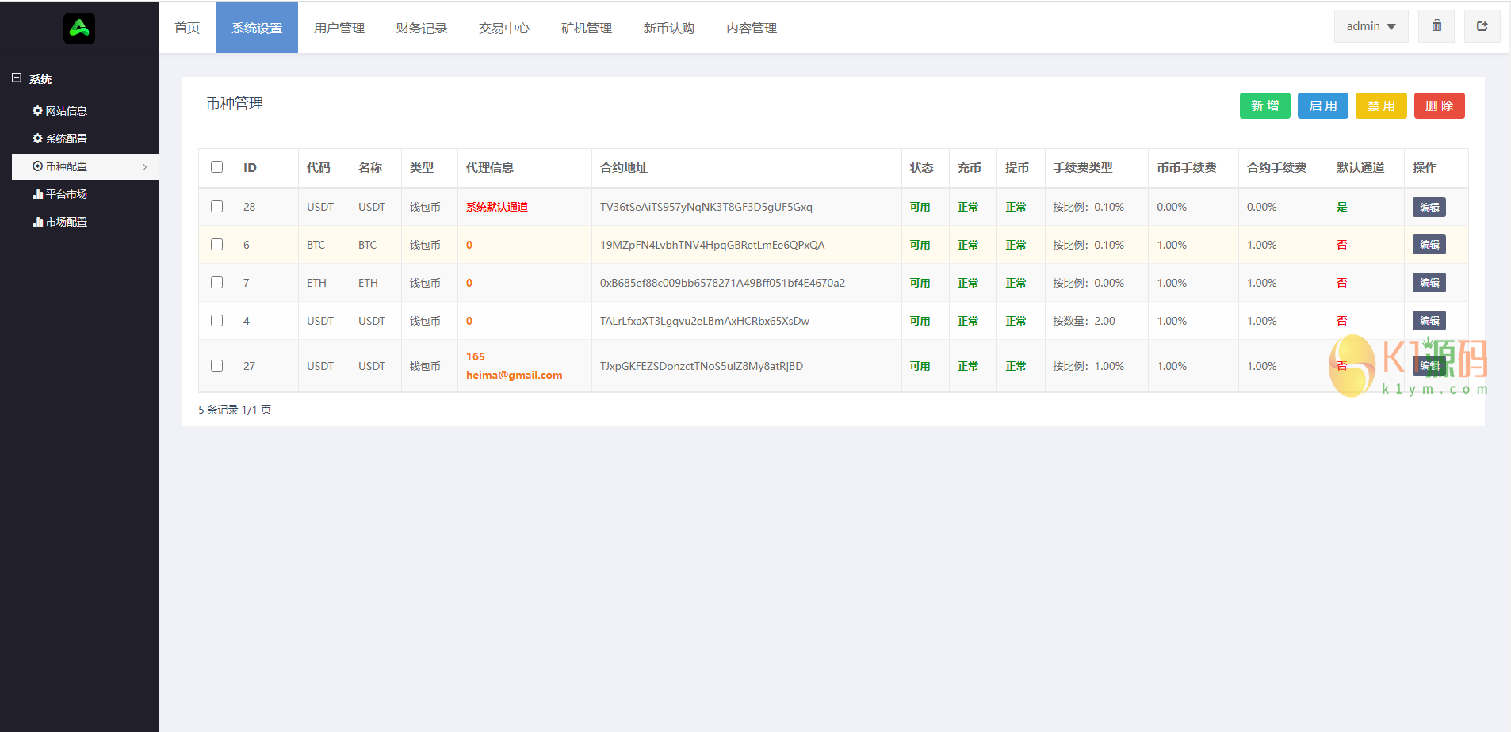This screenshot has width=1511, height=732.
Task: Click the green logo icon in sidebar
Action: tap(79, 29)
